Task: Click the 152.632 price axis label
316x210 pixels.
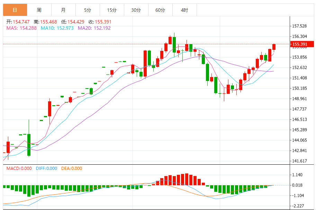Action: [x=299, y=67]
